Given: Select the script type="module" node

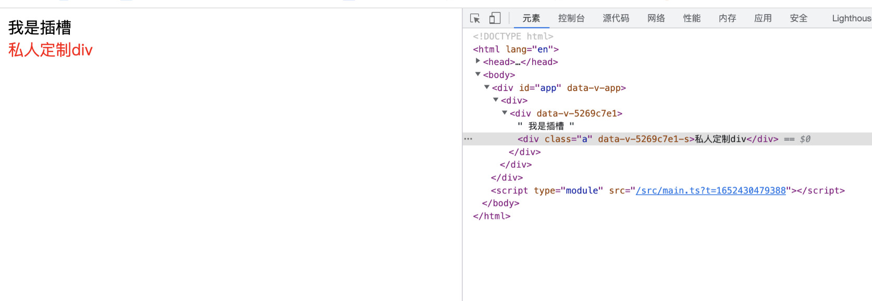Looking at the screenshot, I should 668,190.
